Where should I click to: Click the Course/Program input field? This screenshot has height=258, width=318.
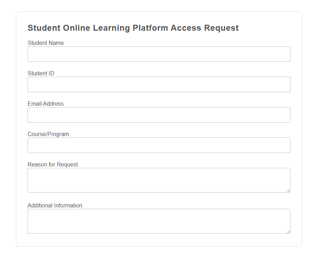coord(159,145)
